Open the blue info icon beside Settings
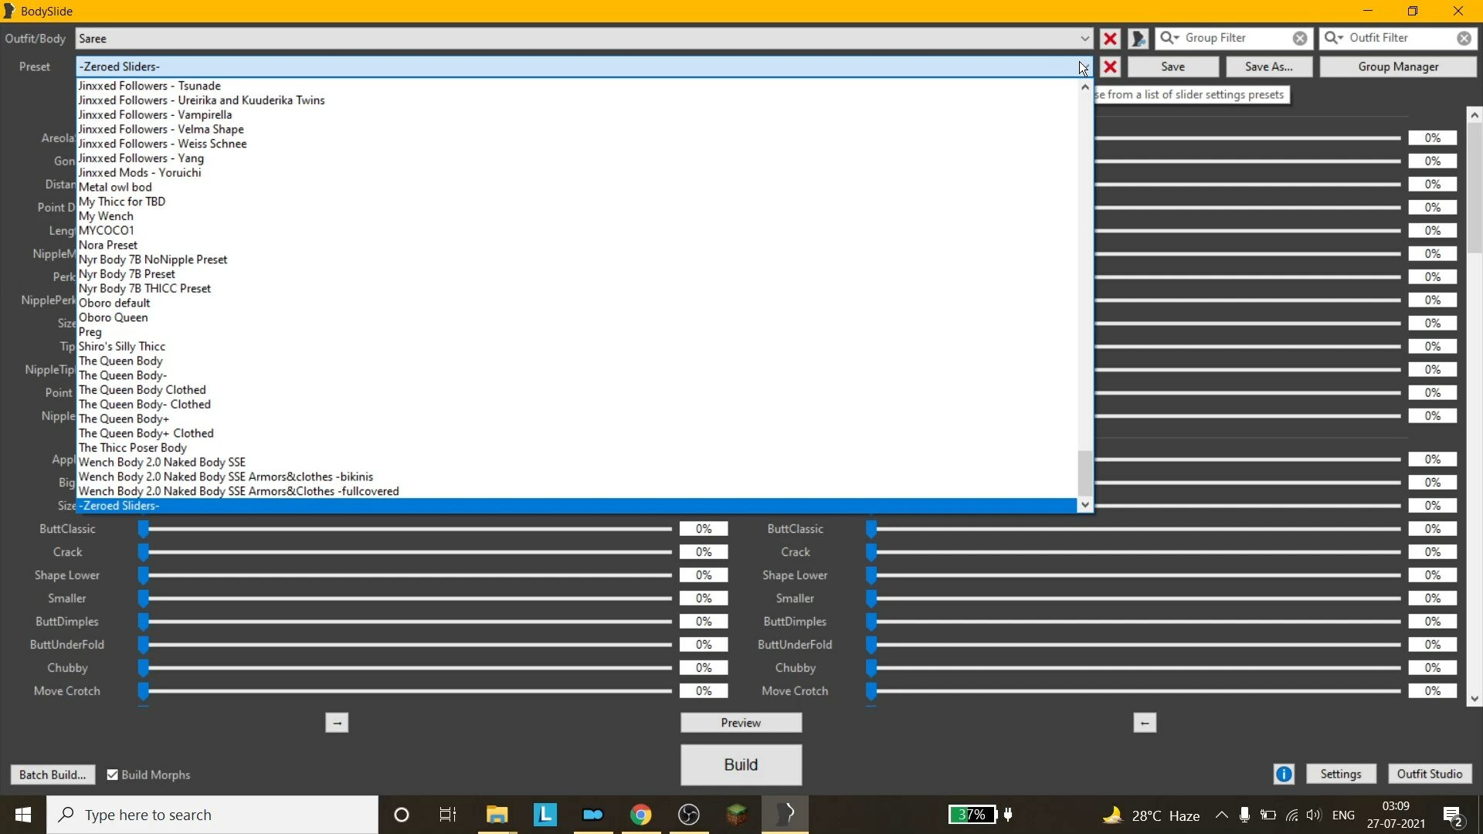 (1284, 774)
